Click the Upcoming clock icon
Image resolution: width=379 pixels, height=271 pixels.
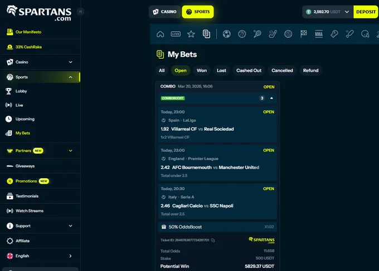point(9,119)
